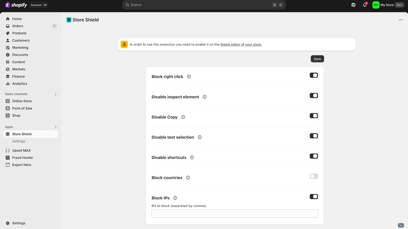Turn off Disable shortcuts toggle
408x229 pixels.
[x=314, y=156]
